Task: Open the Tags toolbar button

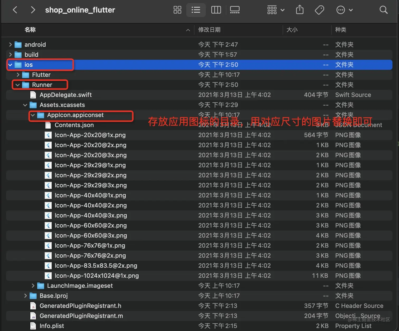Action: (x=319, y=10)
